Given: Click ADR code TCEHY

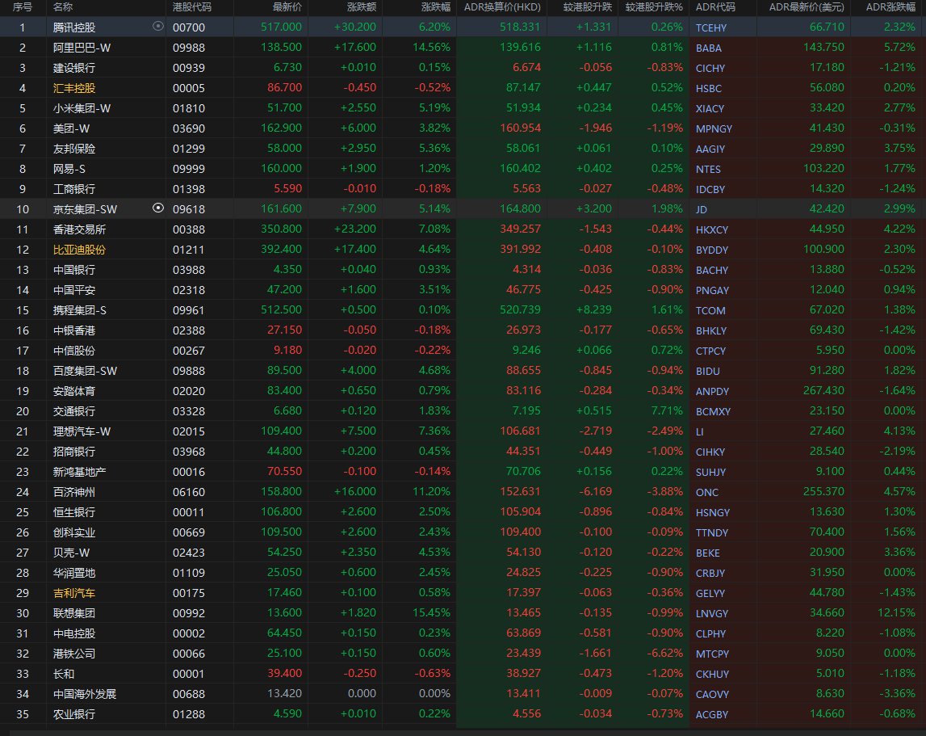Looking at the screenshot, I should pos(711,27).
